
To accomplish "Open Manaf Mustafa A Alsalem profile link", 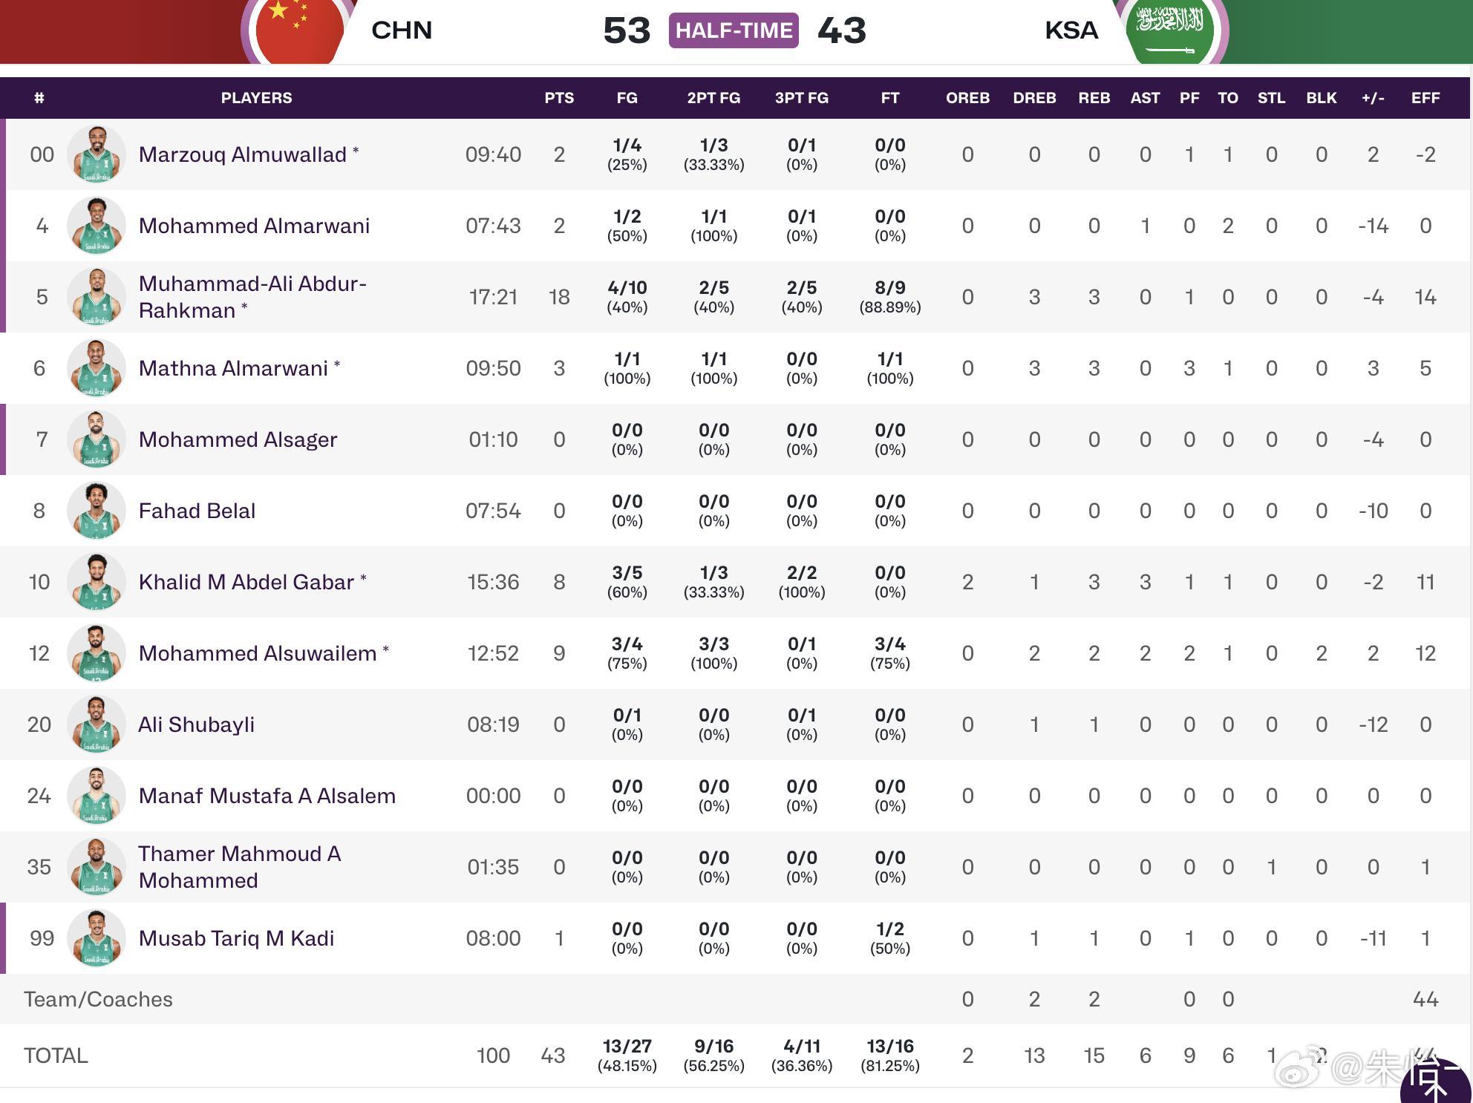I will pyautogui.click(x=267, y=796).
